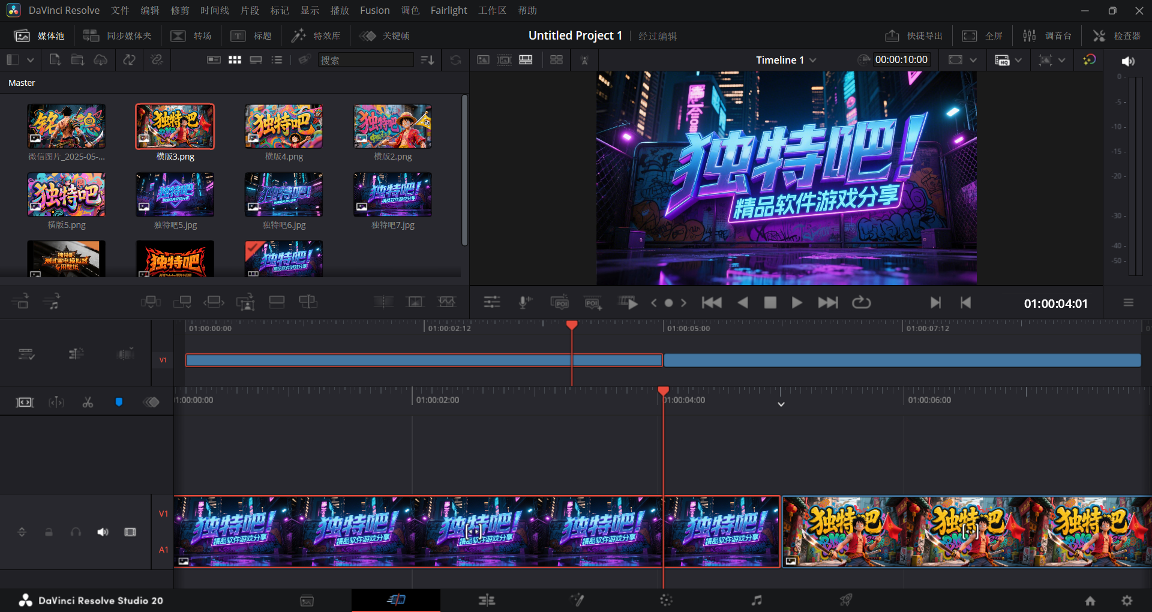Open the Media page
The image size is (1152, 612).
point(307,600)
